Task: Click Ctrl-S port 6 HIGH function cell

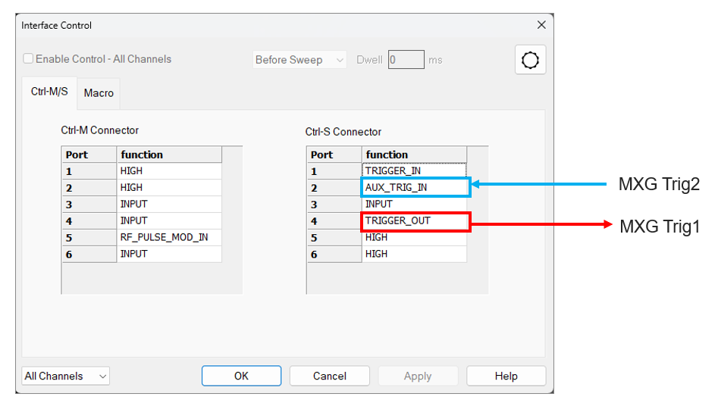Action: click(x=415, y=254)
